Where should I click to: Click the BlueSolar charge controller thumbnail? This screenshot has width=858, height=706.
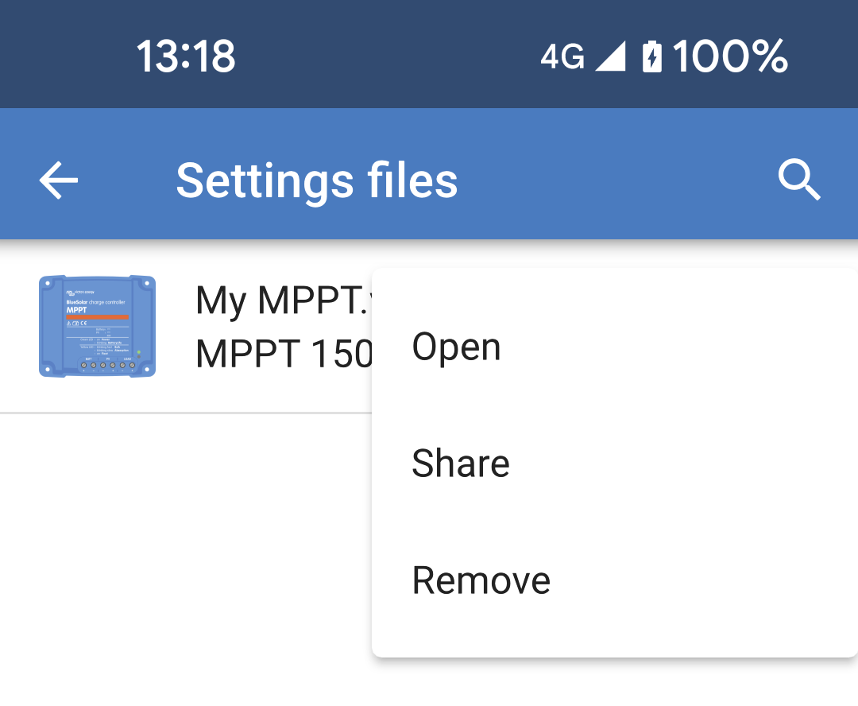pos(98,325)
